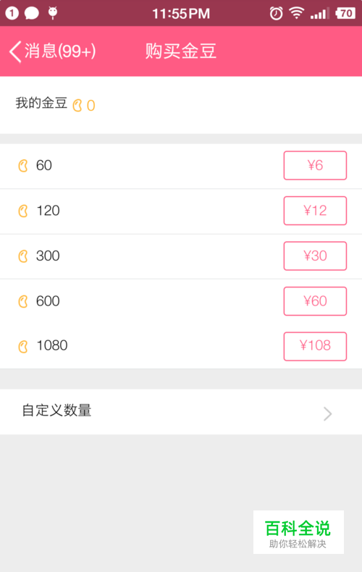Viewport: 362px width, 572px height.
Task: Click the gold bean icon beside 300
Action: pyautogui.click(x=23, y=256)
